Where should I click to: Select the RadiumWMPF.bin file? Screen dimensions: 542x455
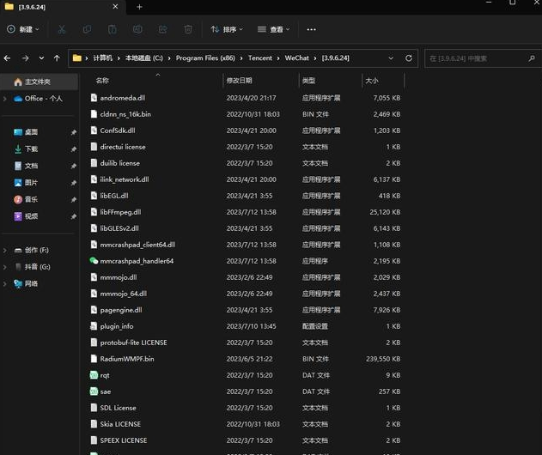[245, 359]
